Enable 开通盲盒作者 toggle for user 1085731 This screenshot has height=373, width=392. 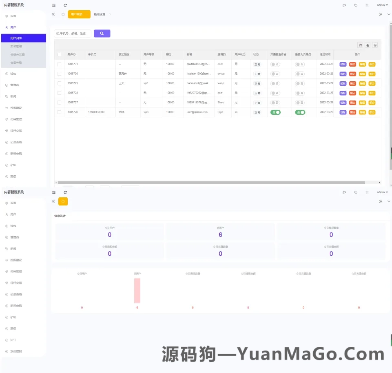tap(275, 64)
